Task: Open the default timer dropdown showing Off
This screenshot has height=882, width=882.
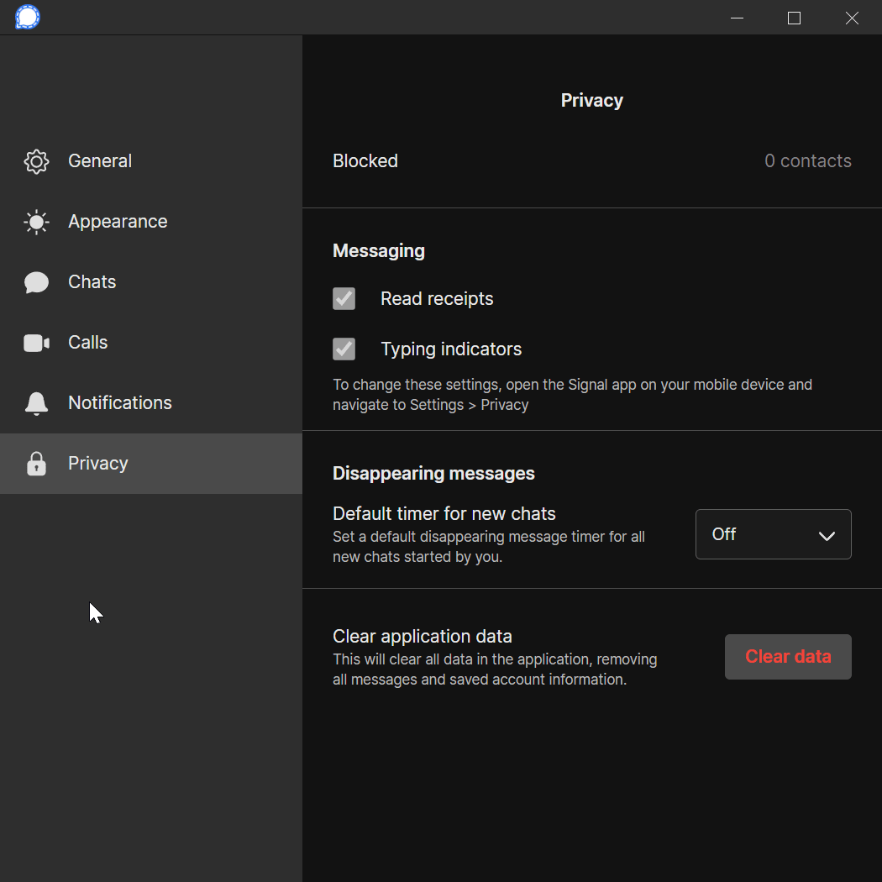Action: tap(773, 534)
